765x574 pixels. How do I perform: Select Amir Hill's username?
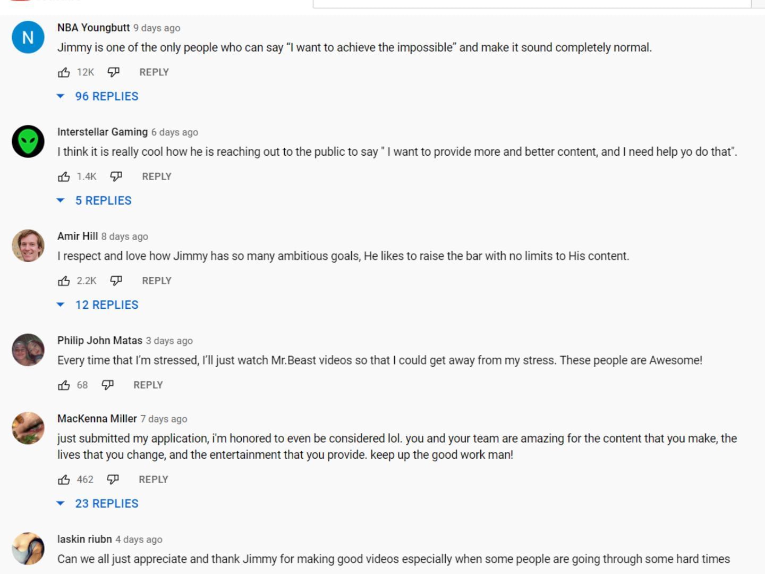tap(77, 236)
